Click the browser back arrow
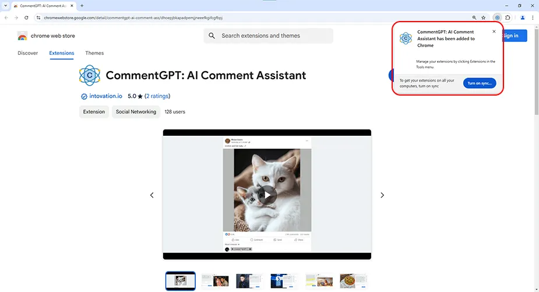Screen dimensions: 539x292 tap(6, 17)
